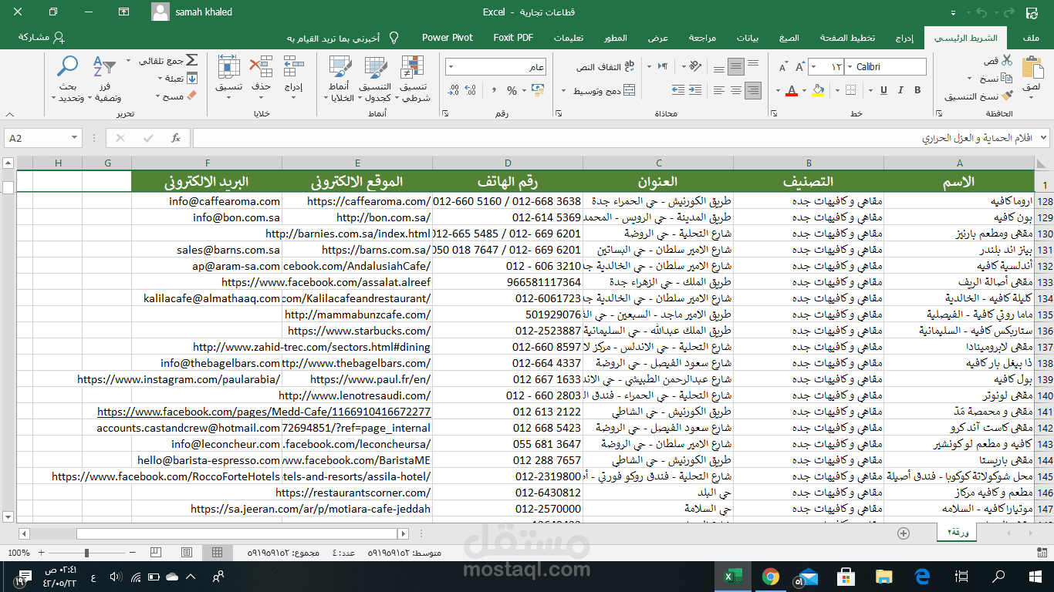Click the decrease decimal icon

454,91
